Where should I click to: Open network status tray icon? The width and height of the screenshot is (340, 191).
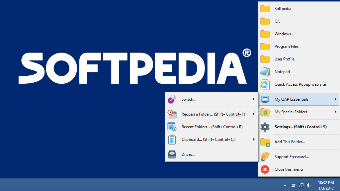[301, 185]
